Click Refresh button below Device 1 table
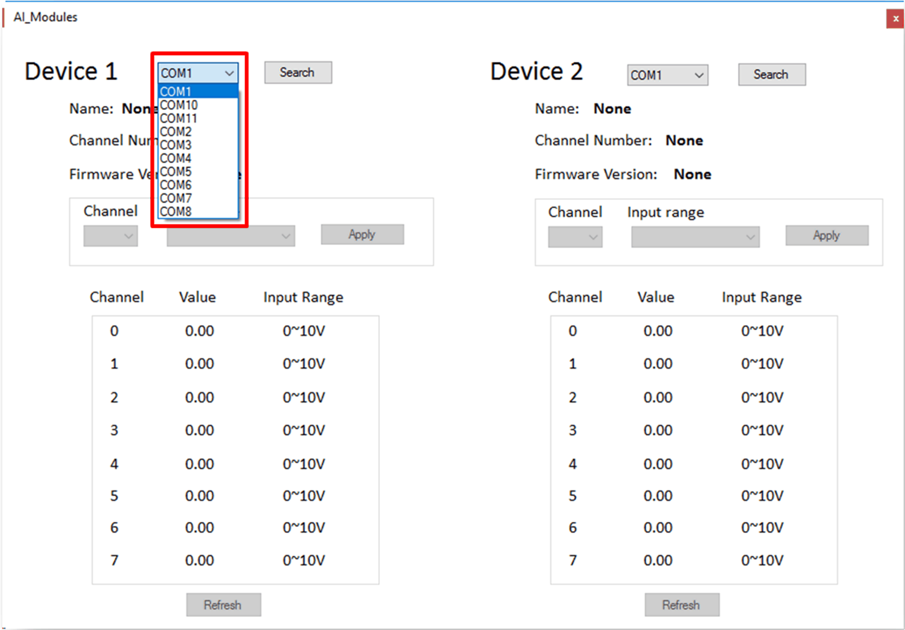Viewport: 905px width, 630px height. 223,605
